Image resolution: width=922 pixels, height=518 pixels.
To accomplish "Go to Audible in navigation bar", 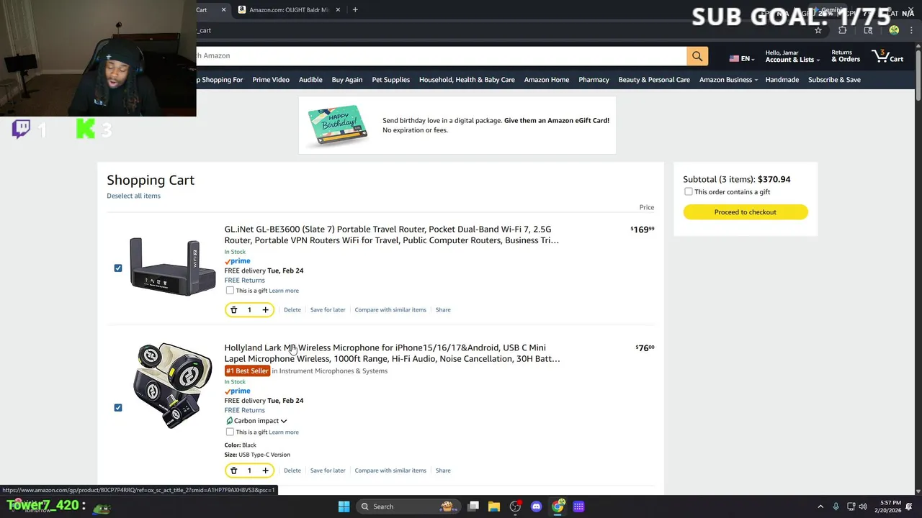I will coord(310,80).
